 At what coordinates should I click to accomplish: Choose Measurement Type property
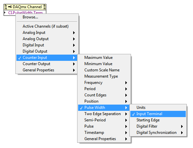pos(104,76)
